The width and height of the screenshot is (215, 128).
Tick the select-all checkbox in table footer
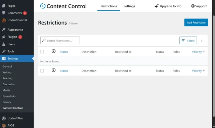click(42, 71)
